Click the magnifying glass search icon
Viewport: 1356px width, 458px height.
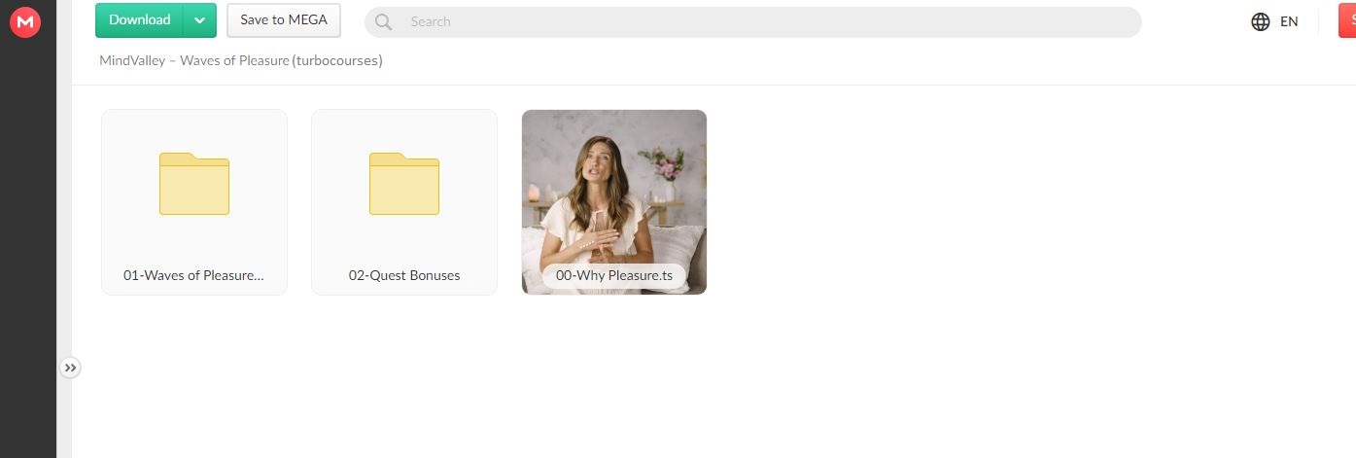pyautogui.click(x=383, y=21)
